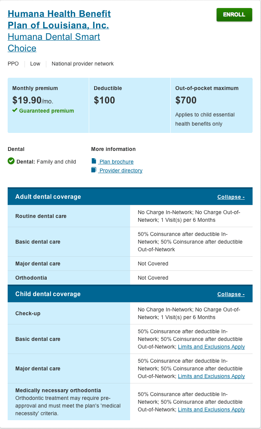
Task: Collapse the Adult dental coverage section
Action: (x=230, y=196)
